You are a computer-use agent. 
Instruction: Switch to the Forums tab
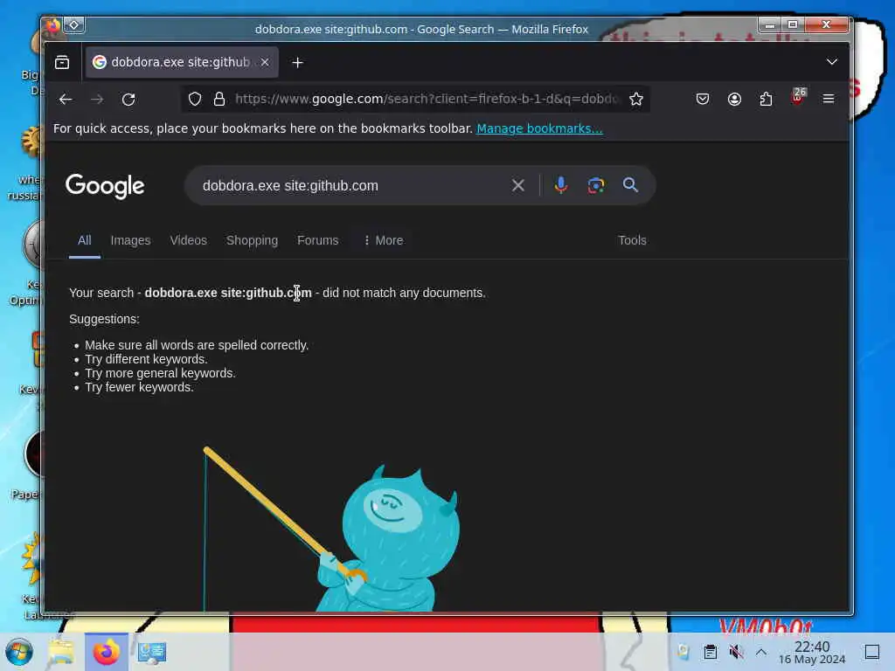point(317,240)
